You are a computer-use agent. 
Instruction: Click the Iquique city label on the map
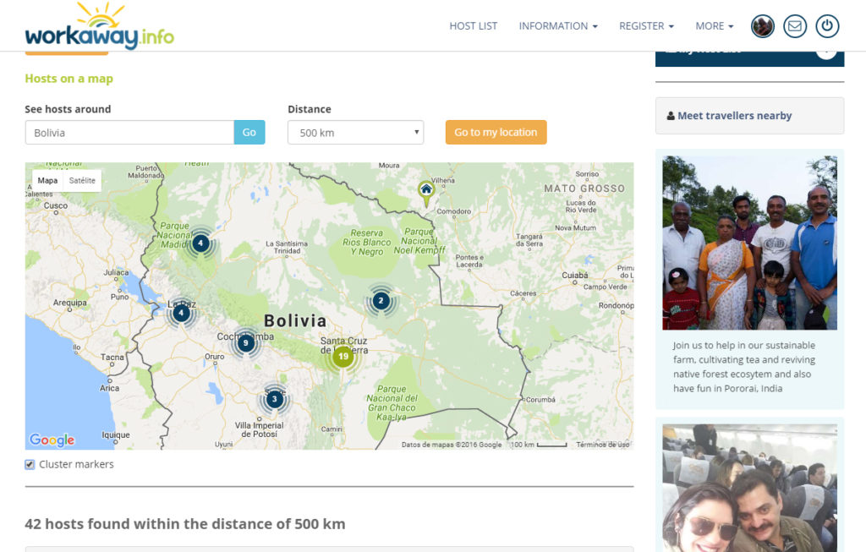pyautogui.click(x=116, y=435)
